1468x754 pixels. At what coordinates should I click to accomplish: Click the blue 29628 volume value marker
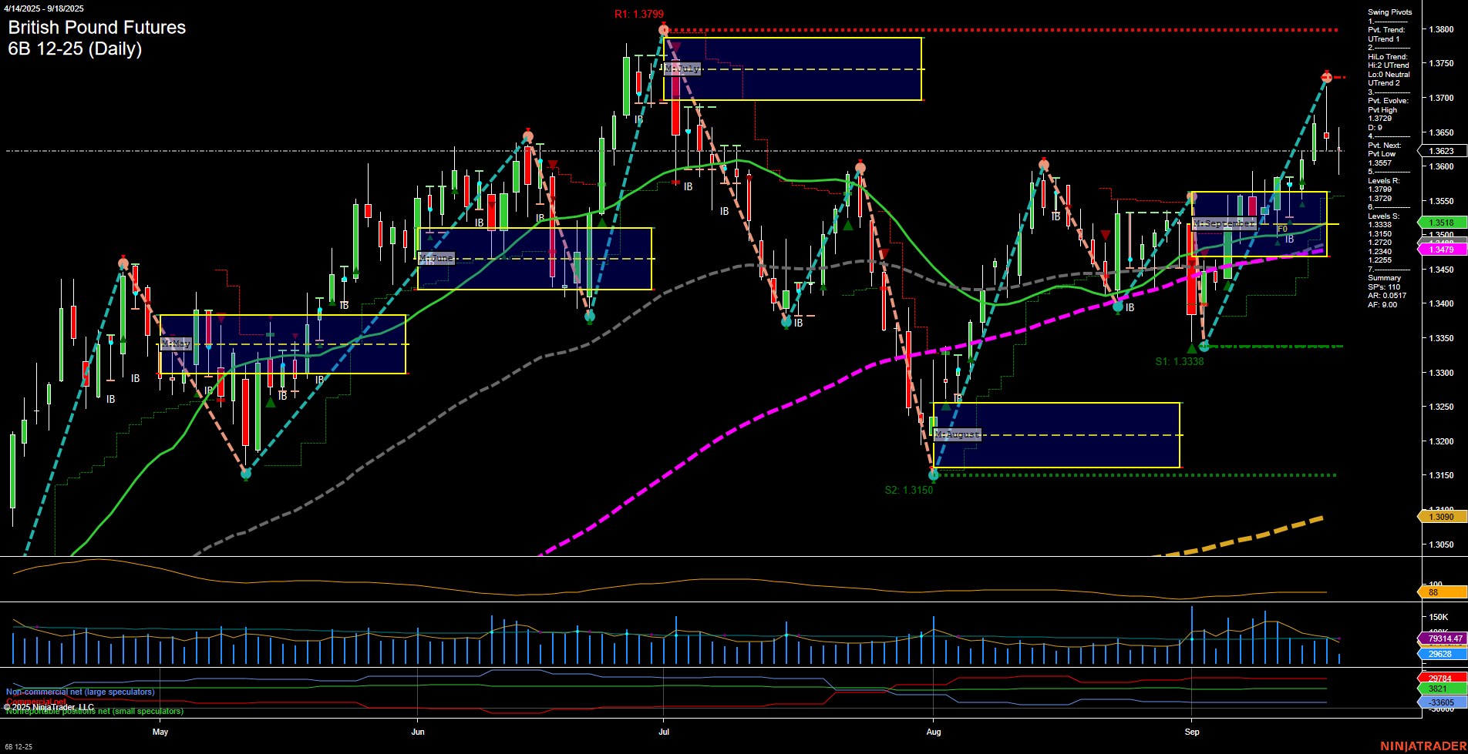pos(1439,652)
